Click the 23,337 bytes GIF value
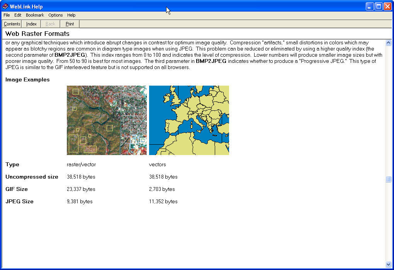Screen dimensions: 394x270 pyautogui.click(x=81, y=189)
